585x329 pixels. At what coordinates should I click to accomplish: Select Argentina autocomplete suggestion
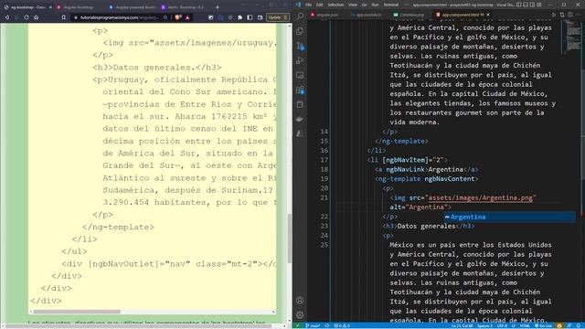pyautogui.click(x=509, y=218)
